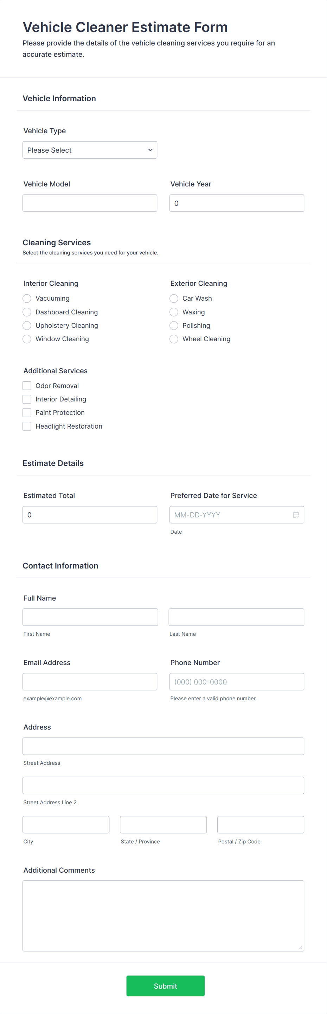The image size is (327, 1014).
Task: Focus the Vehicle Model text field
Action: (x=90, y=203)
